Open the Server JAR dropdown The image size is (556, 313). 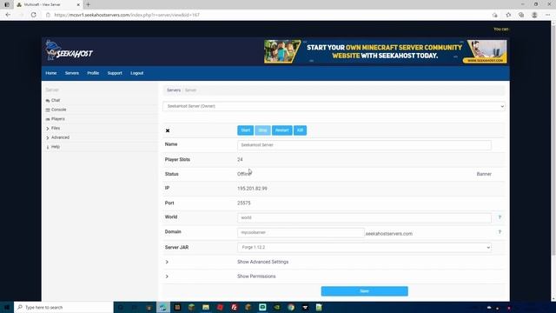click(x=364, y=247)
